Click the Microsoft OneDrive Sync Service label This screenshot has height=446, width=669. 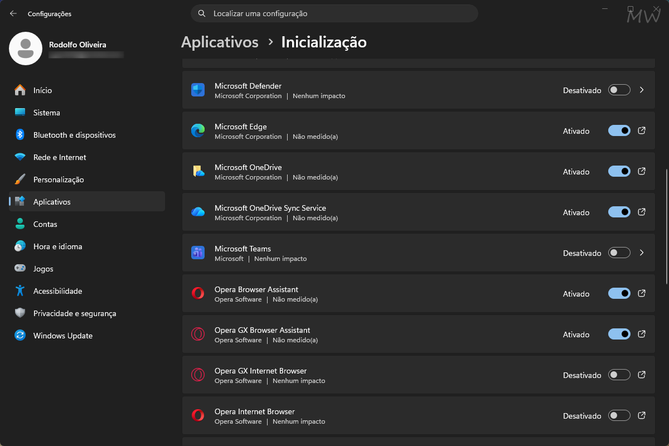tap(270, 208)
